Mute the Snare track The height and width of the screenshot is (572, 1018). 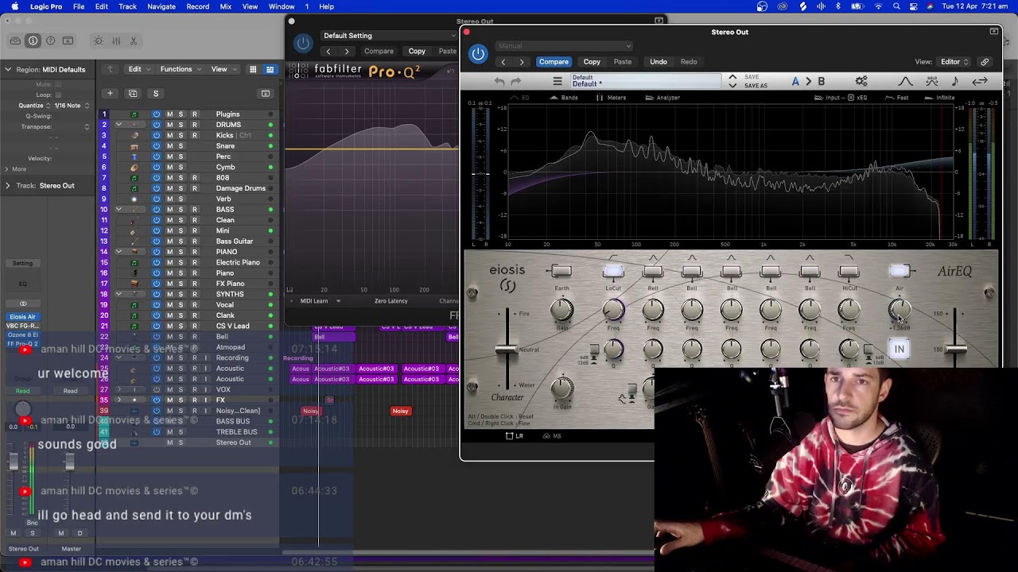[x=169, y=146]
